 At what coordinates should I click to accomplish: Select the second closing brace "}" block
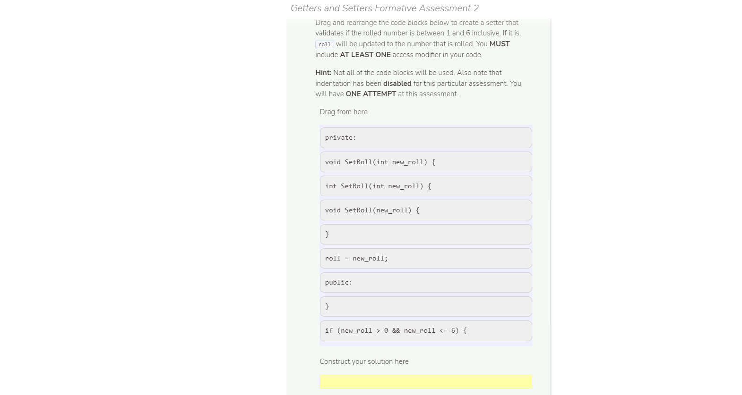[425, 306]
